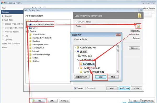This screenshot has width=157, height=103.
Task: Open the Properties... link
Action: tap(135, 31)
